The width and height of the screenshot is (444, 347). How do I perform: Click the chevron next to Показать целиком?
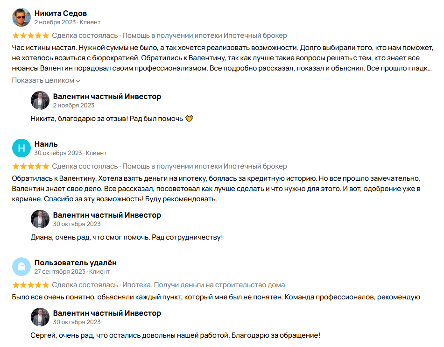(x=78, y=81)
